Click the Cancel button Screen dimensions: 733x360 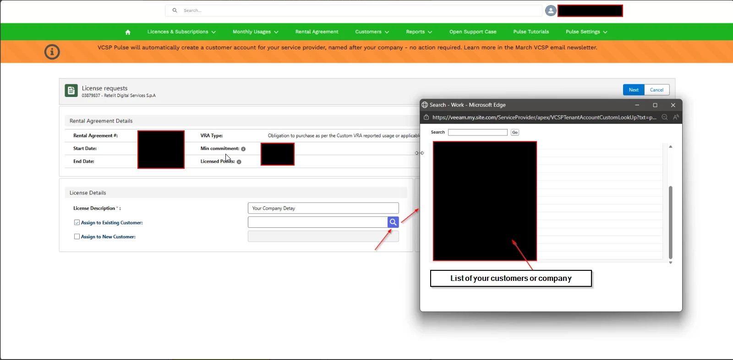pos(656,90)
